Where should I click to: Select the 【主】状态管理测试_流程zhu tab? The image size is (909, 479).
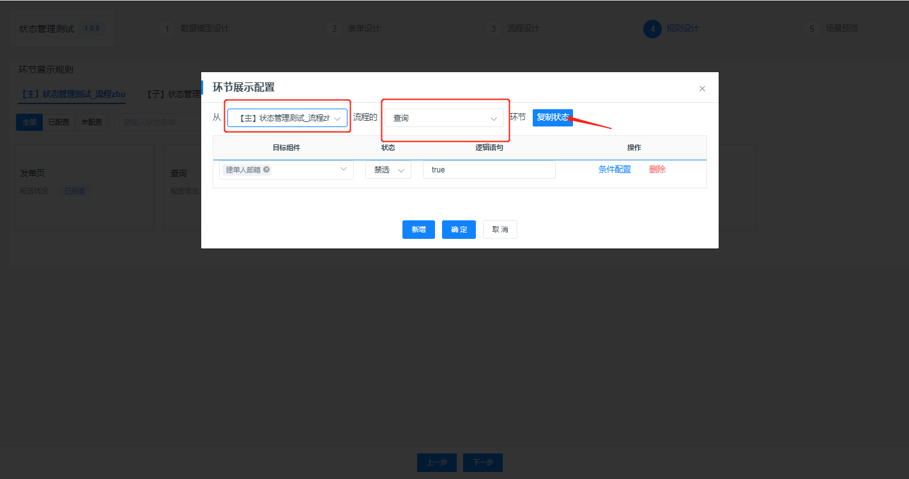click(72, 95)
